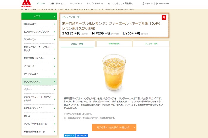Open the キッズ・お楽しみ navigation item

(94, 4)
